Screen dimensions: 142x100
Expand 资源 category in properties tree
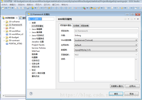click(30, 23)
